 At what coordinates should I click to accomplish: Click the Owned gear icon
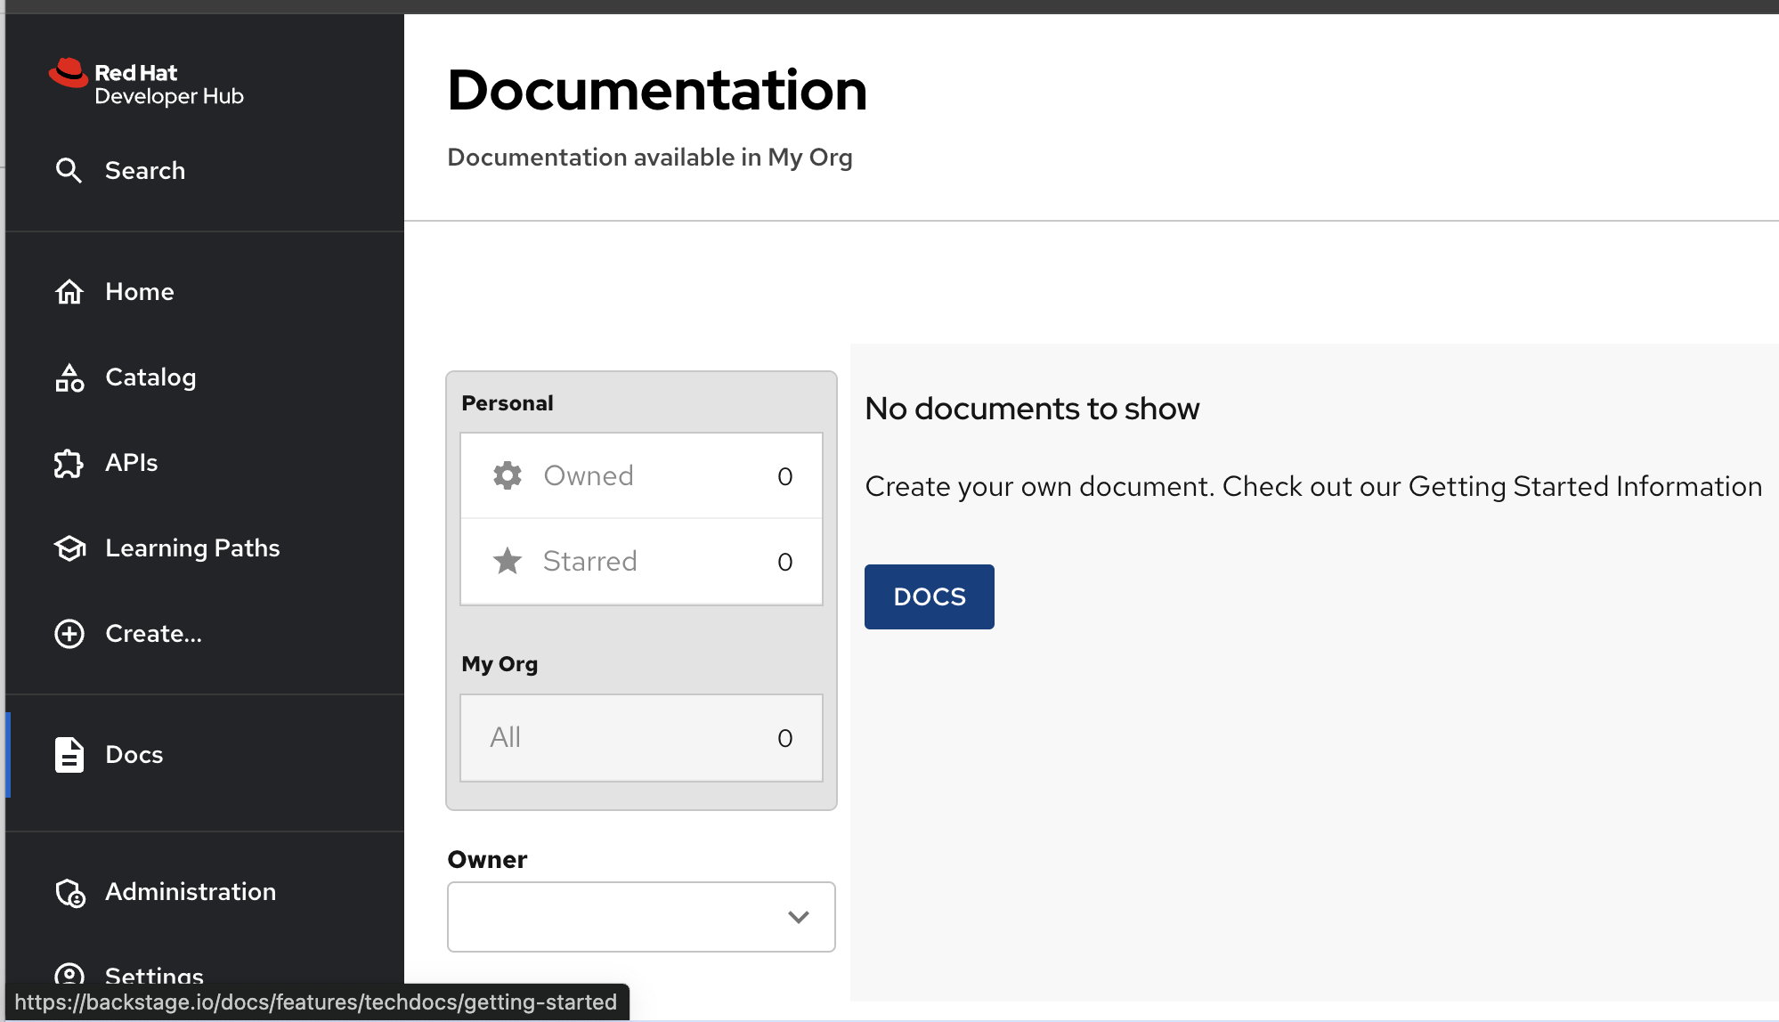[508, 475]
